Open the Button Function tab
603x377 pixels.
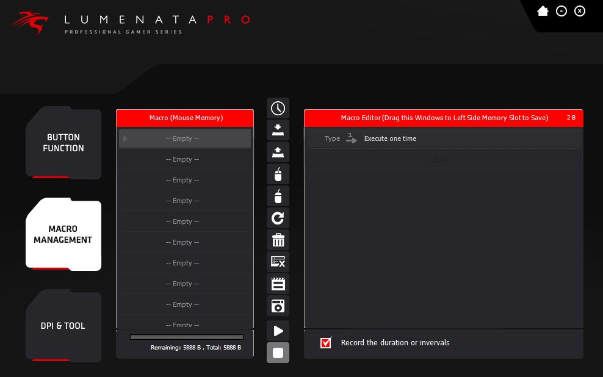[63, 143]
